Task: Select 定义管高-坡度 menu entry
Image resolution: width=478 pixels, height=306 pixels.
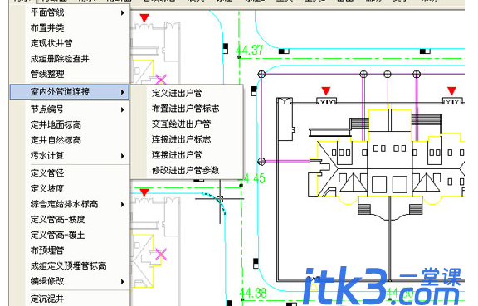Action: click(x=70, y=220)
